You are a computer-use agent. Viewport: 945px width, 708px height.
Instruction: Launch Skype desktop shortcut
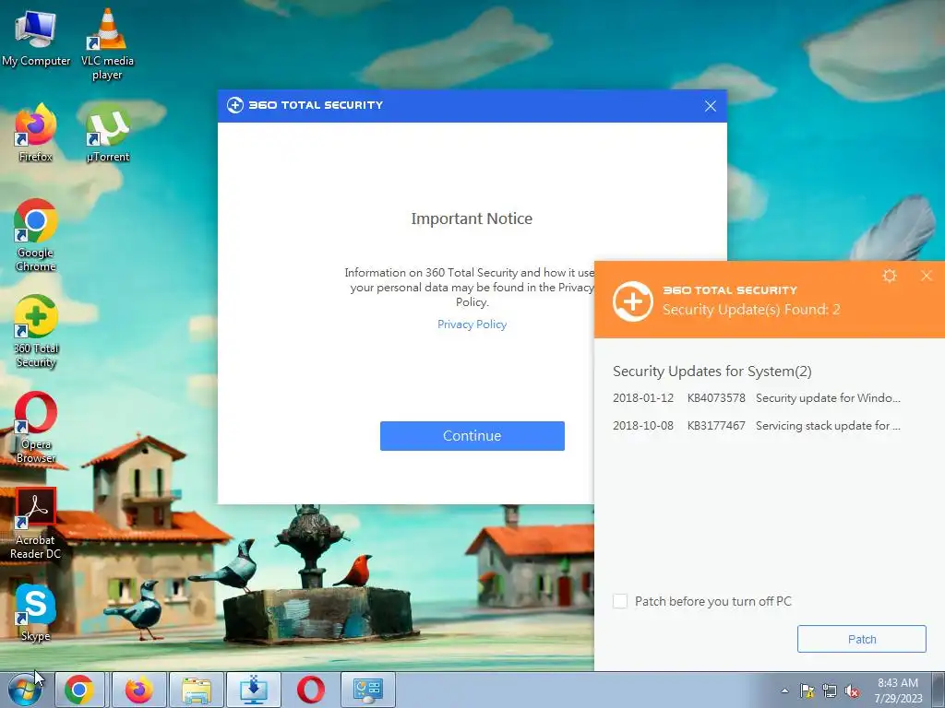36,612
